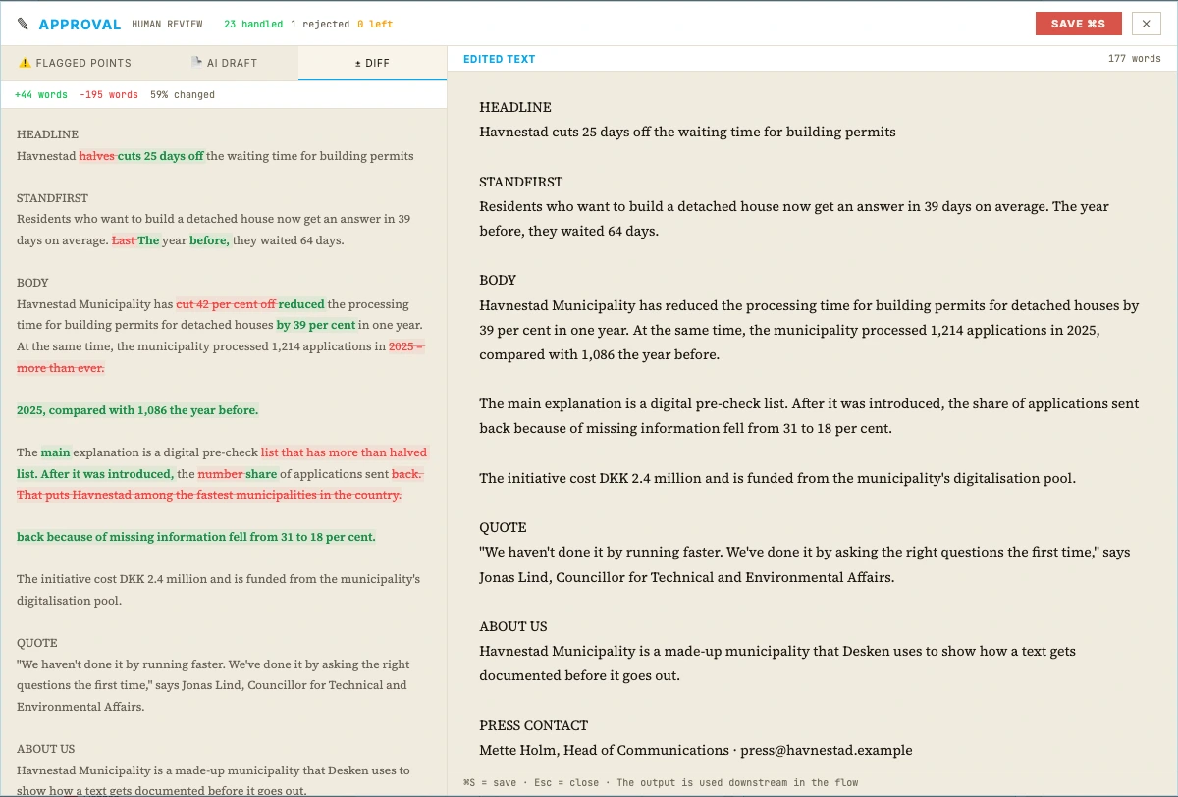The width and height of the screenshot is (1178, 797).
Task: Click the STANDFIRST heading in the edited text
Action: (x=521, y=182)
